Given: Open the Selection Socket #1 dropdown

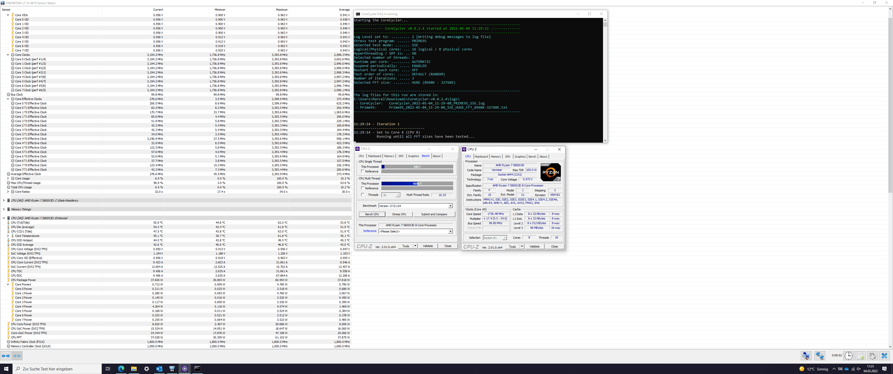Looking at the screenshot, I should click(x=504, y=238).
